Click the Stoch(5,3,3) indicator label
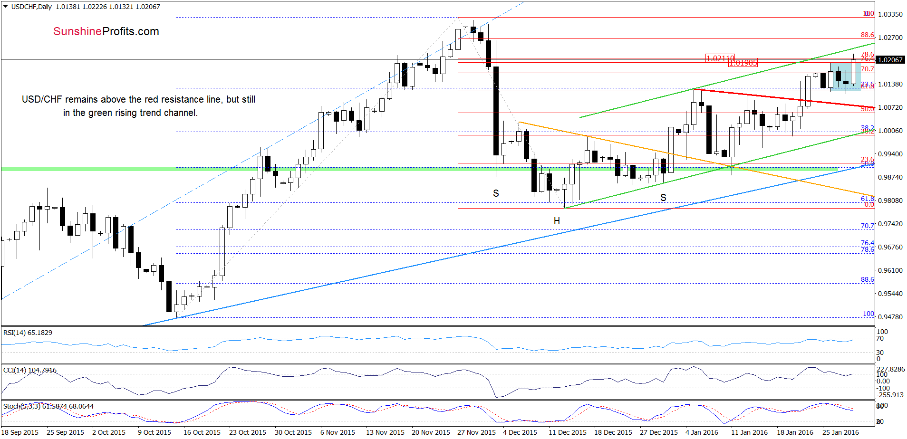This screenshot has width=907, height=439. pyautogui.click(x=48, y=406)
